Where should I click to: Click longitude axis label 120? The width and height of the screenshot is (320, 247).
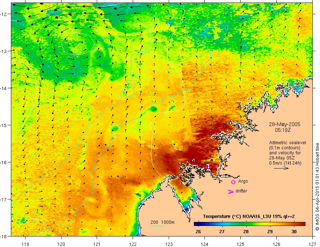point(61,244)
